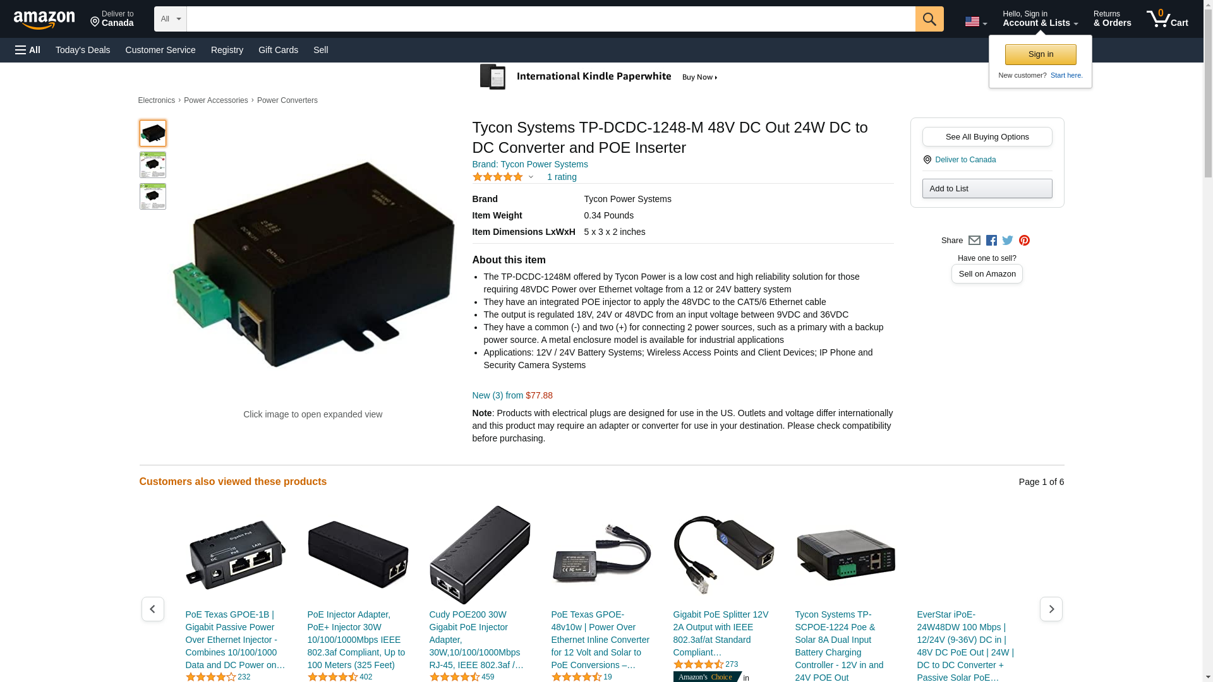Select the second product thumbnail image
This screenshot has width=1213, height=682.
point(152,165)
